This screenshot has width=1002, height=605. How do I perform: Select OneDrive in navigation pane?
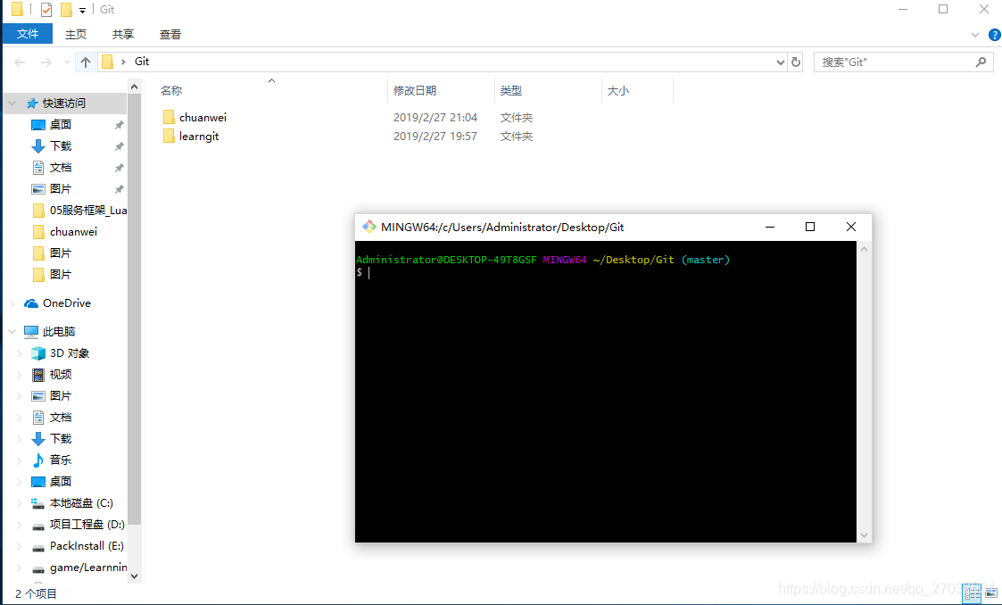(66, 303)
